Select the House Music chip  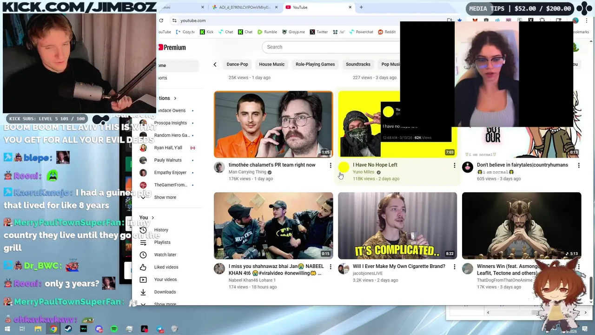pos(272,64)
